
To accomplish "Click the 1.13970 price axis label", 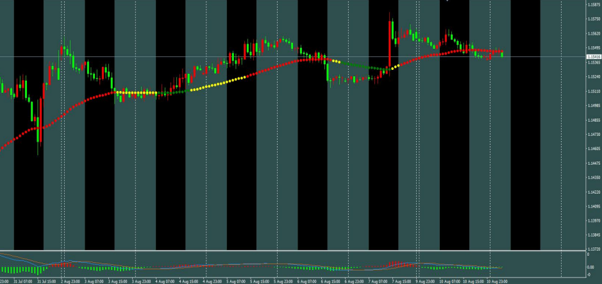I will click(594, 221).
